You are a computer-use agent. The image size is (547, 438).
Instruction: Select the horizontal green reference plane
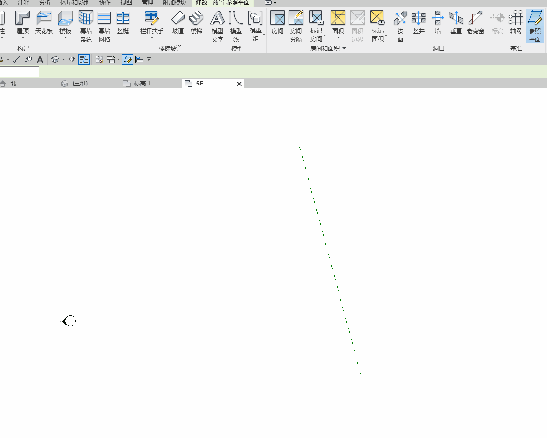355,256
